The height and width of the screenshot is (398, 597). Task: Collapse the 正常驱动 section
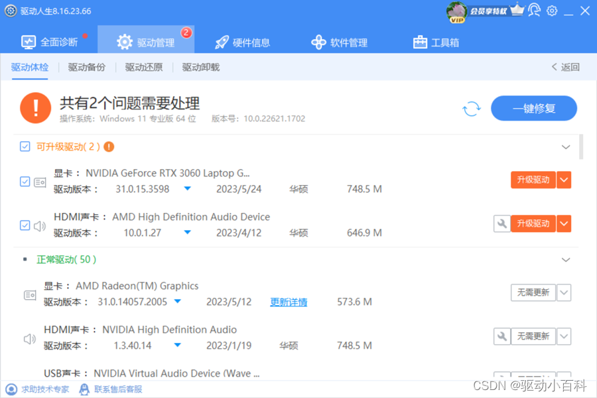[x=566, y=260]
